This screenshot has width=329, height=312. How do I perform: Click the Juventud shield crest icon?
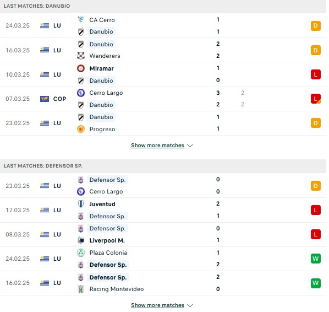pyautogui.click(x=81, y=204)
